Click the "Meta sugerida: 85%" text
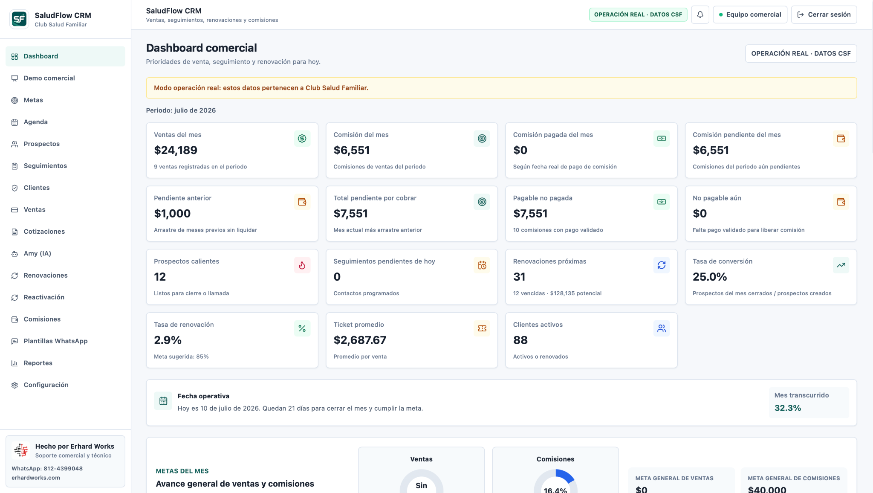 click(181, 357)
